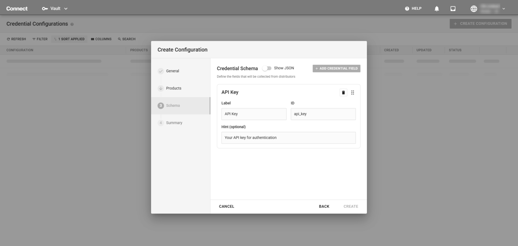Click inside the Label input field

(x=254, y=114)
